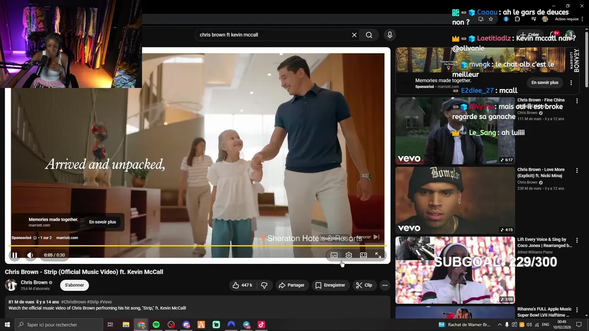Click the YouTube search magnifier button
The height and width of the screenshot is (331, 589).
pyautogui.click(x=369, y=35)
